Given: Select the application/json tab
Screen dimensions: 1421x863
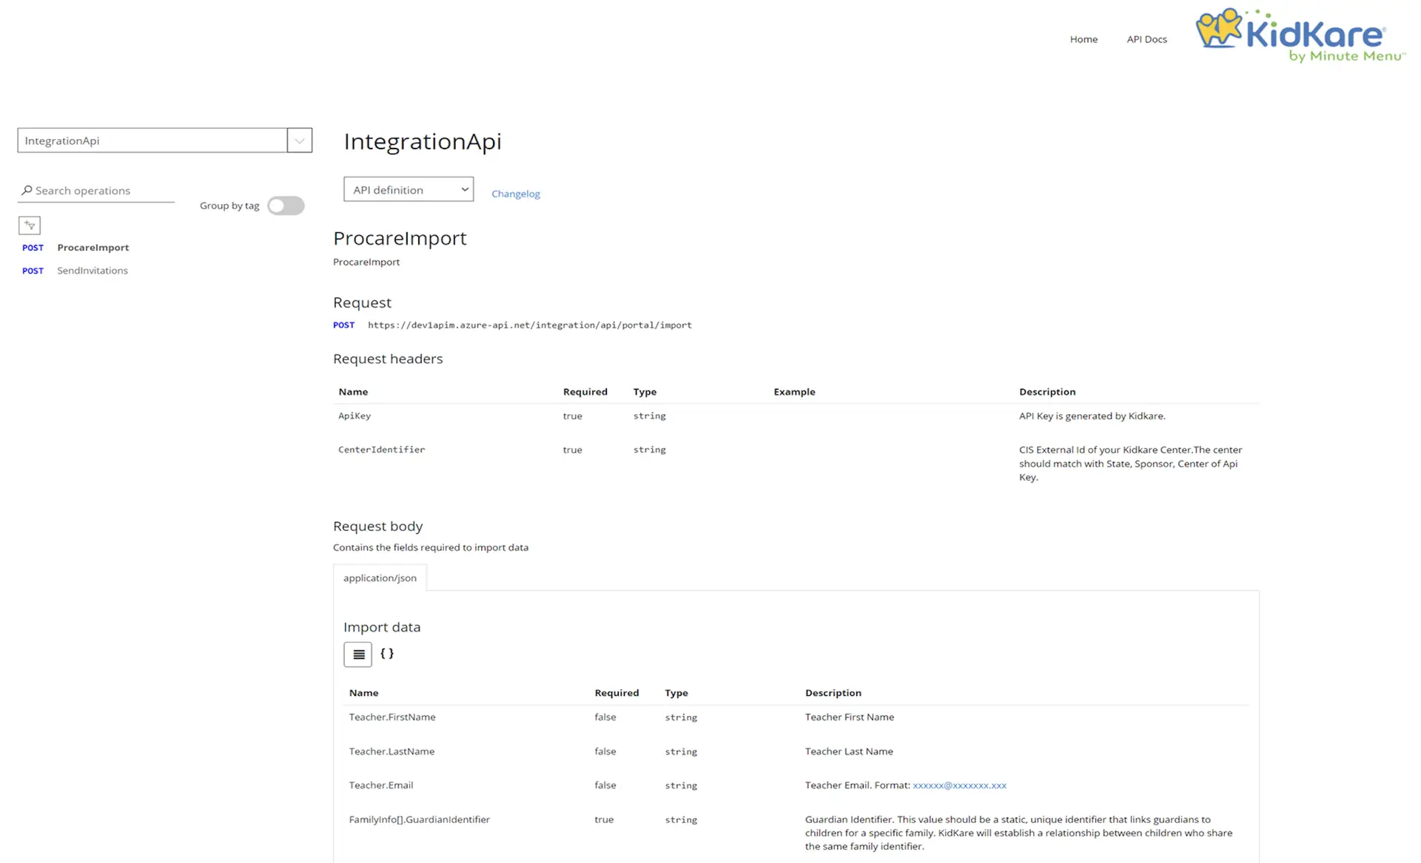Looking at the screenshot, I should tap(380, 578).
